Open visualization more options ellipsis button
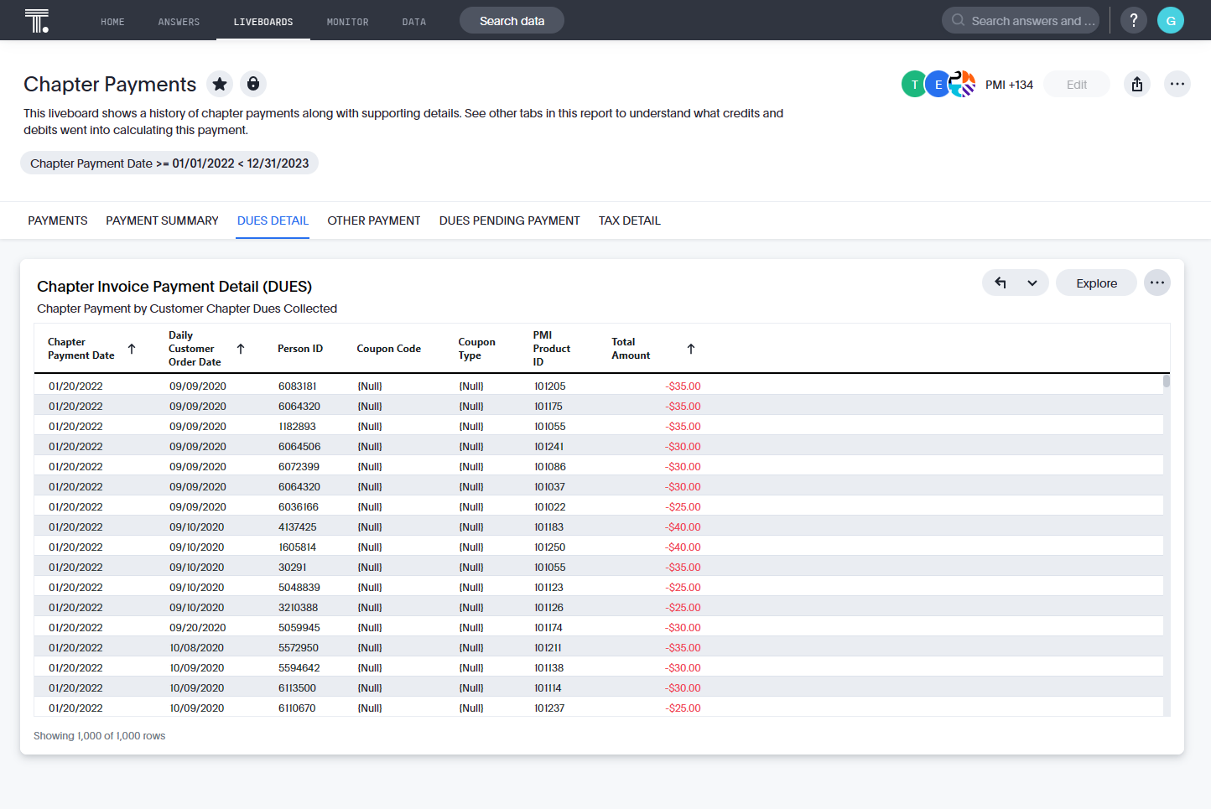Screen dimensions: 1211x809 [1157, 283]
